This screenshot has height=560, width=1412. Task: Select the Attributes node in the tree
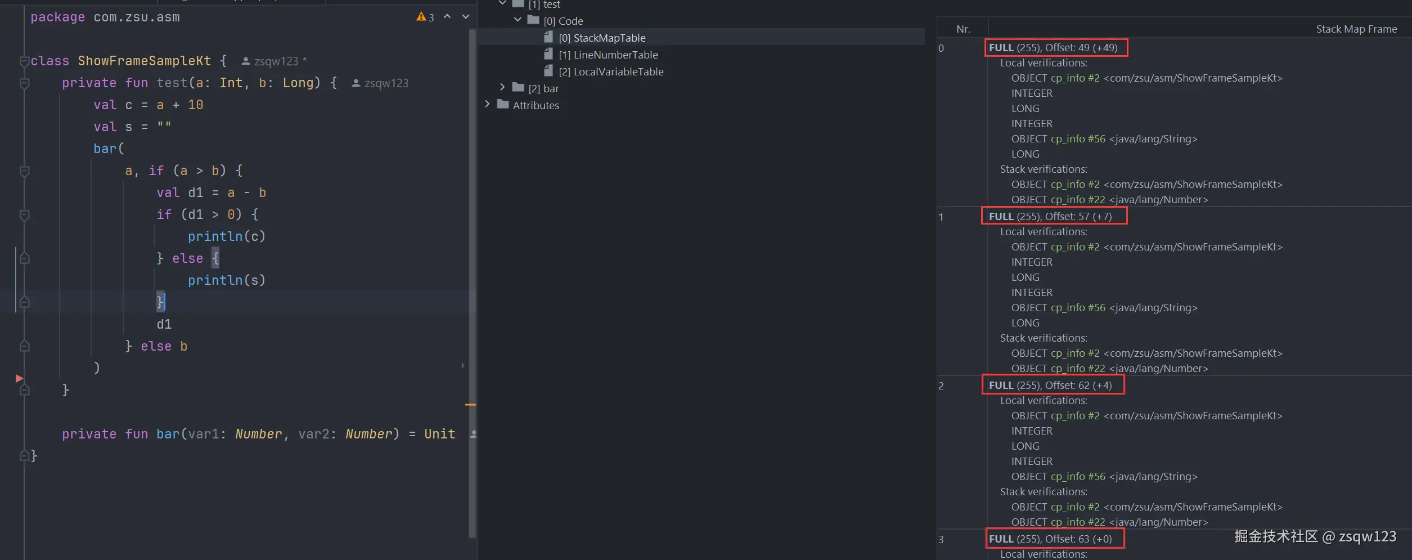point(536,105)
